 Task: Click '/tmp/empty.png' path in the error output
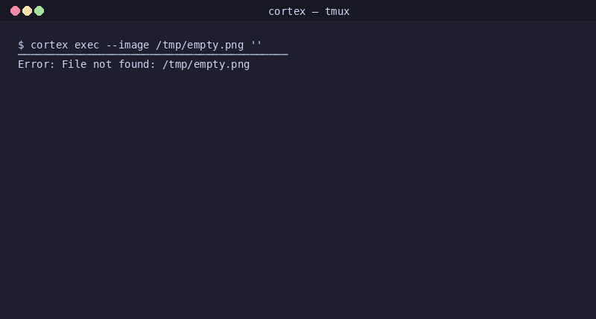pos(206,65)
